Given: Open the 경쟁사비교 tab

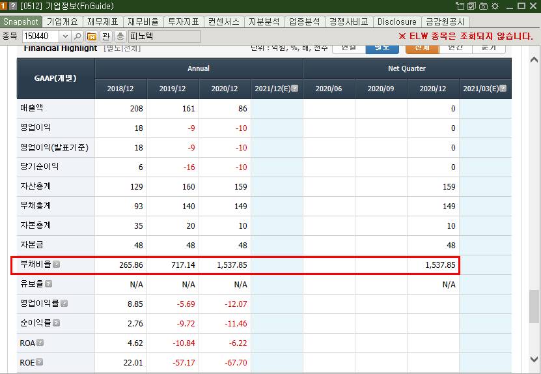Looking at the screenshot, I should tap(349, 22).
